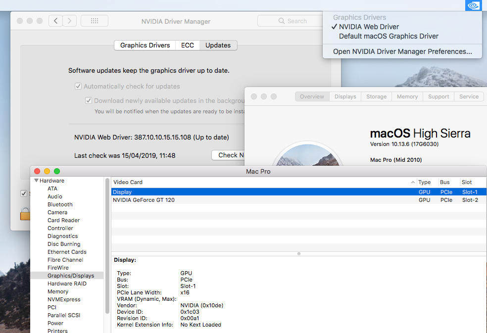Viewport: 487px width, 333px height.
Task: Sort by Video Card column arrow
Action: 413,183
